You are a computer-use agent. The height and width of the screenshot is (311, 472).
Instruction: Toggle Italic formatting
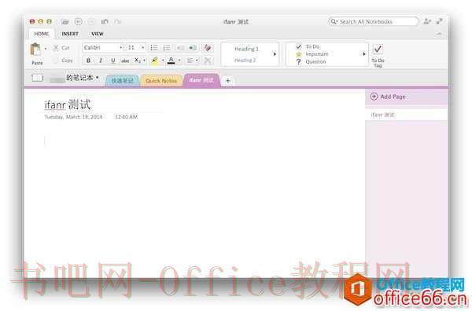tap(101, 60)
